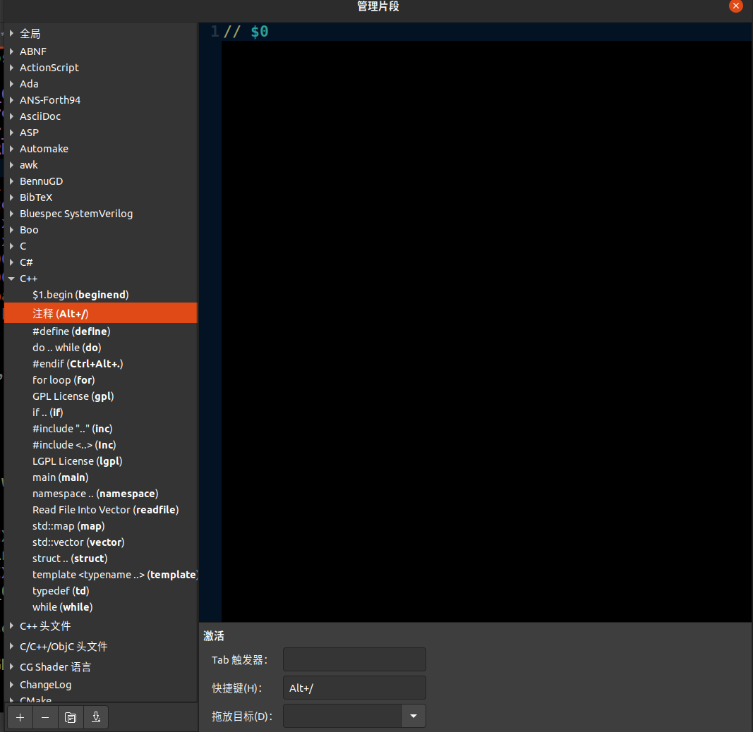Expand the C# language node
The height and width of the screenshot is (732, 753).
11,262
